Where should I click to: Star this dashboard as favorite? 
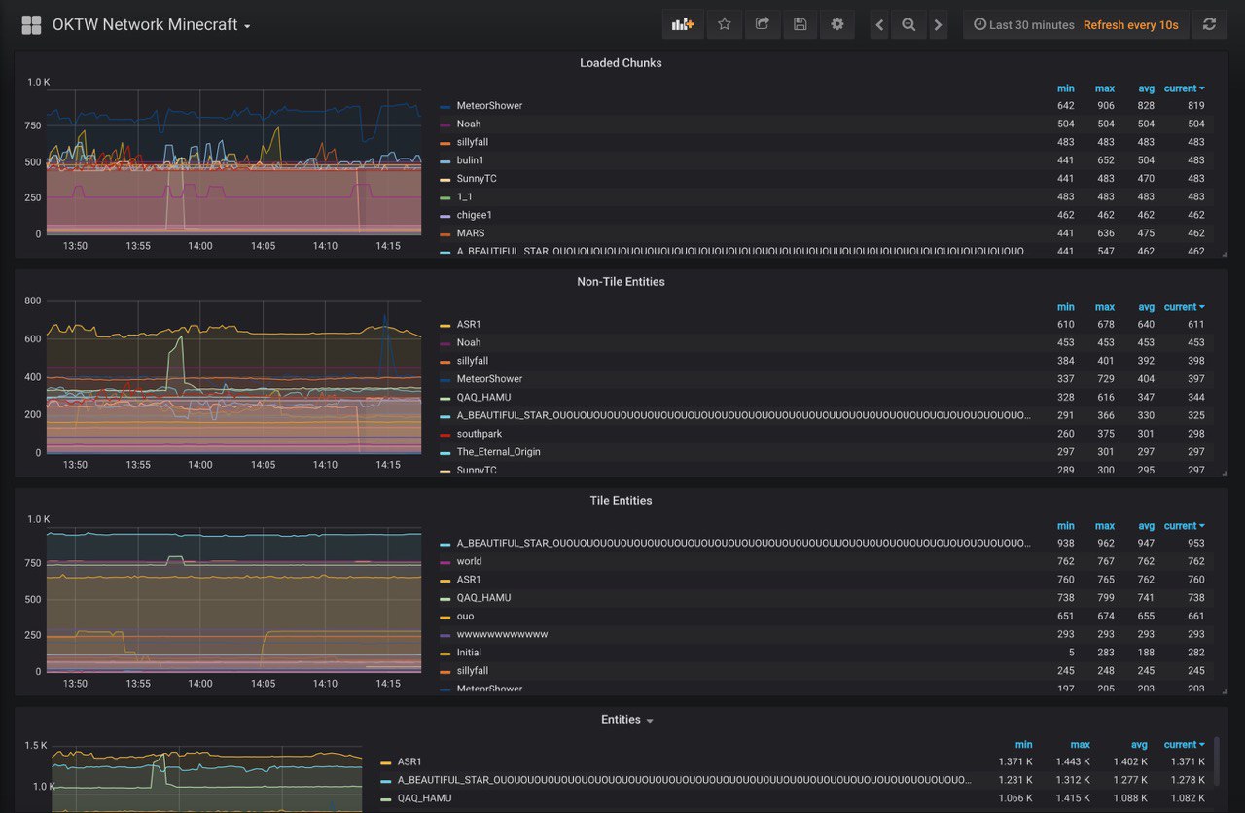[x=725, y=24]
